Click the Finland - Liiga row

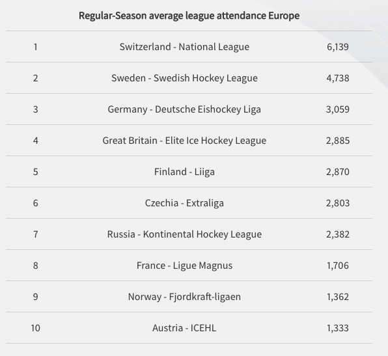[x=189, y=172]
